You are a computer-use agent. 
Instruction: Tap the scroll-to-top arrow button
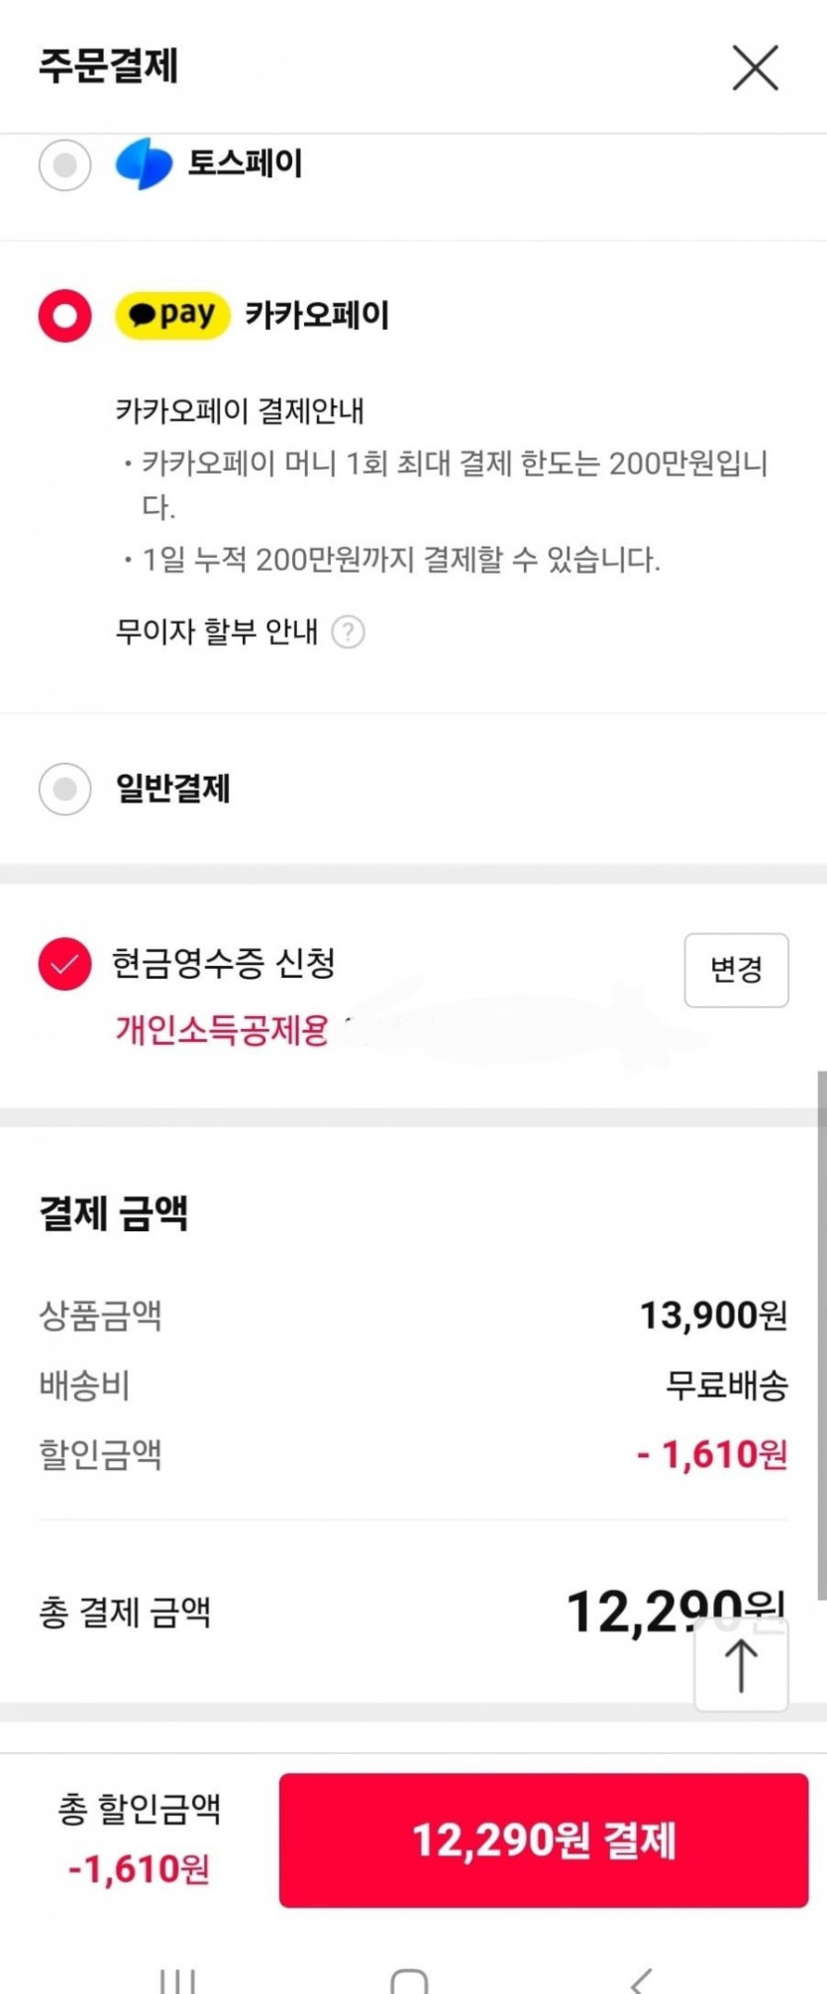pos(741,1665)
